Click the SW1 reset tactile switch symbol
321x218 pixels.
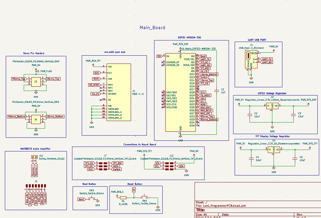tap(144, 197)
